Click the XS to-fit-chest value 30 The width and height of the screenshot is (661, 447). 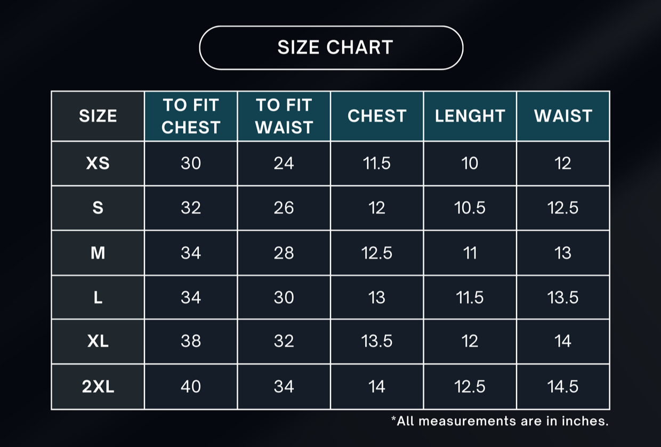[x=191, y=163]
